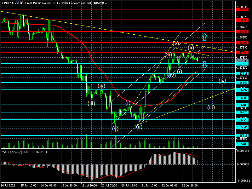Click time axis label 19 Jul 10:00
This screenshot has height=189, width=252.
tap(89, 185)
